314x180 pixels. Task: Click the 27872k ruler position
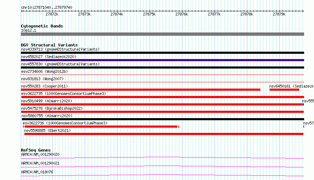click(52, 14)
